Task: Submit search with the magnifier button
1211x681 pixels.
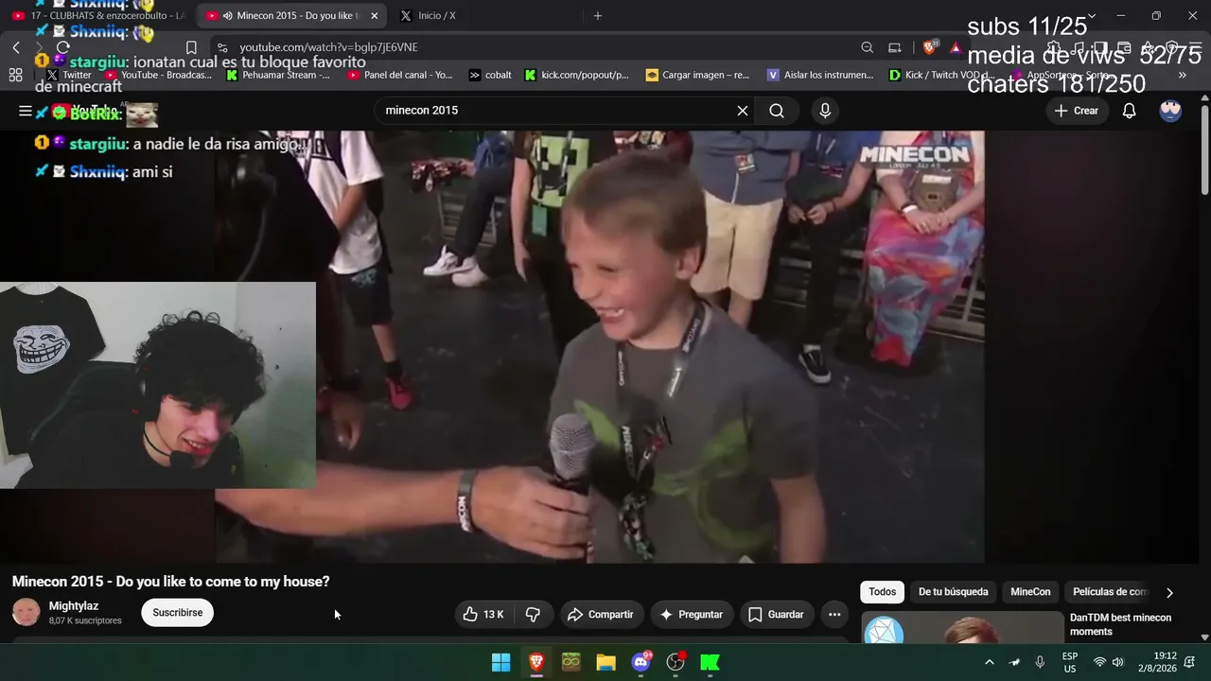Action: pyautogui.click(x=777, y=111)
